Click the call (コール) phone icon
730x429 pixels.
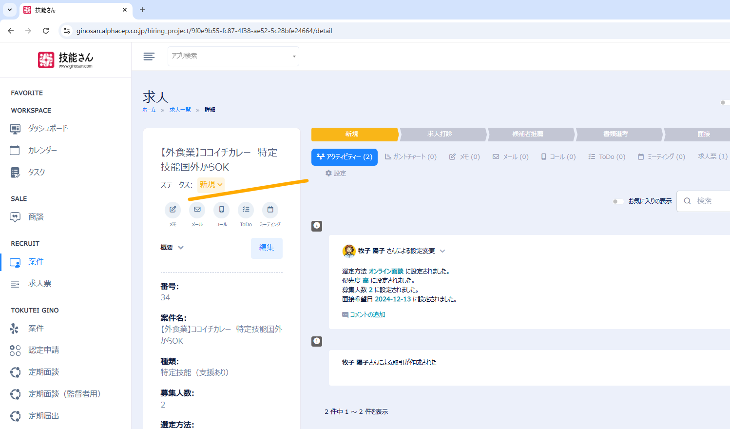pyautogui.click(x=221, y=210)
